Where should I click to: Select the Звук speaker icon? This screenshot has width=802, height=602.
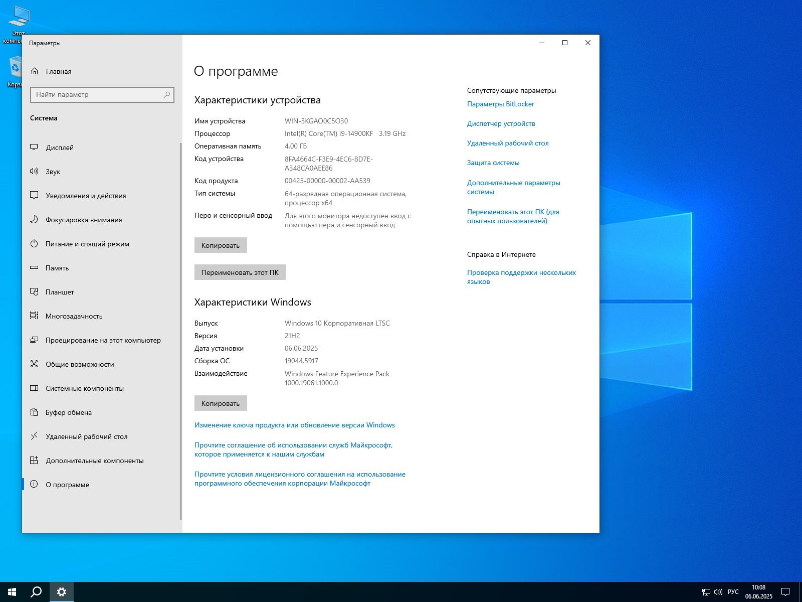pos(34,172)
